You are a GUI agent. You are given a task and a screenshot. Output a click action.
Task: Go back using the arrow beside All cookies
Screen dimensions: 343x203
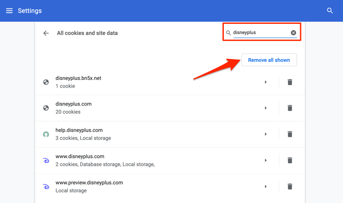pyautogui.click(x=46, y=33)
